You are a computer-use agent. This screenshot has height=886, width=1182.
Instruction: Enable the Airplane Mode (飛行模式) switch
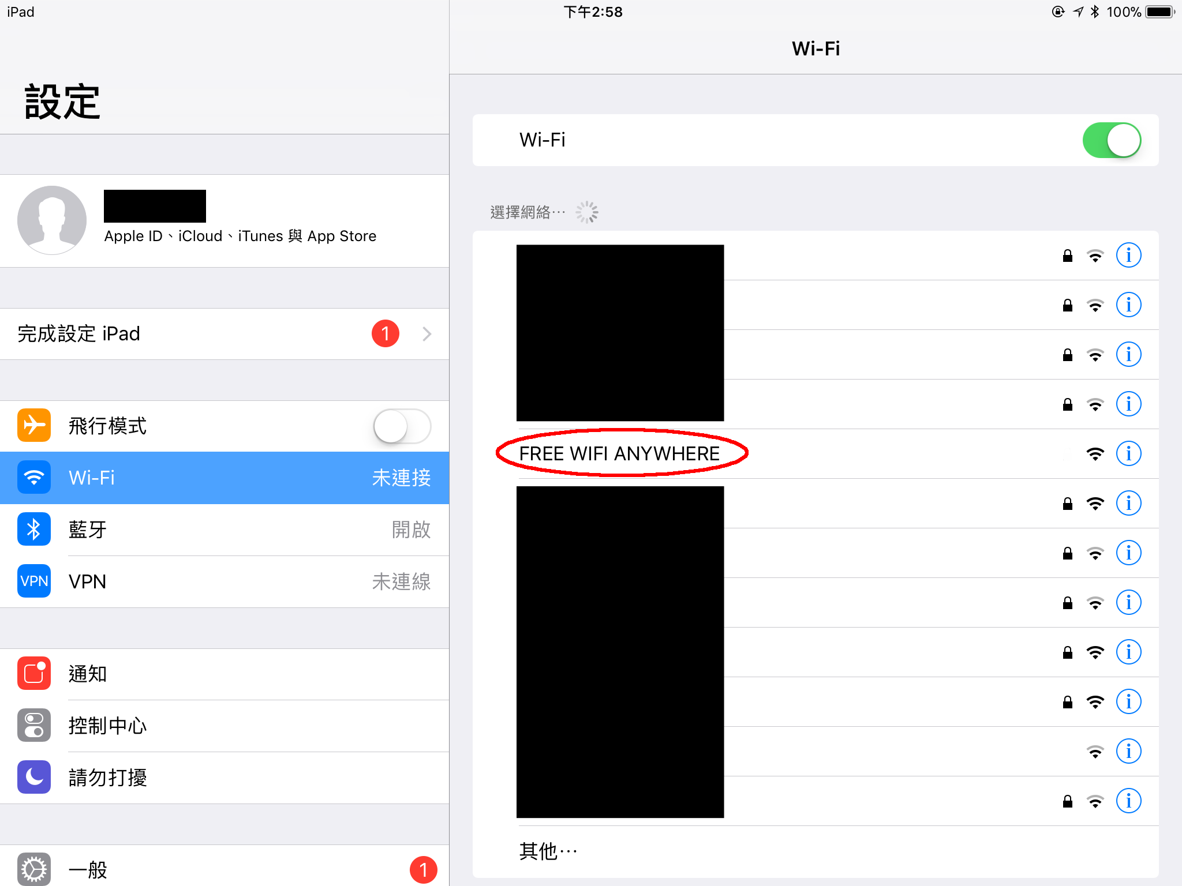[402, 426]
